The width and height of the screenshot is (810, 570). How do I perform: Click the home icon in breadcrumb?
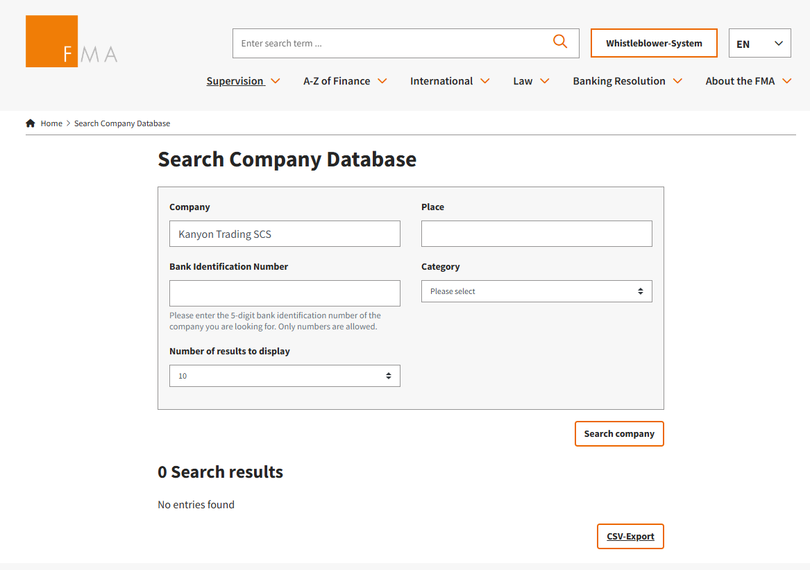click(31, 123)
